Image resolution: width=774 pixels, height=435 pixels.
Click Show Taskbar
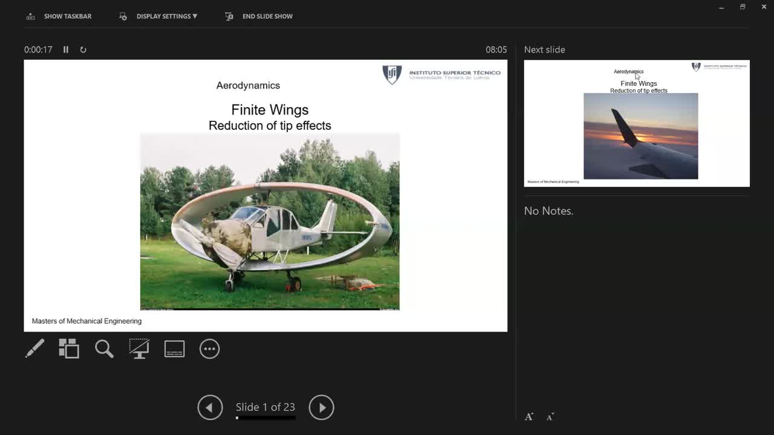59,16
